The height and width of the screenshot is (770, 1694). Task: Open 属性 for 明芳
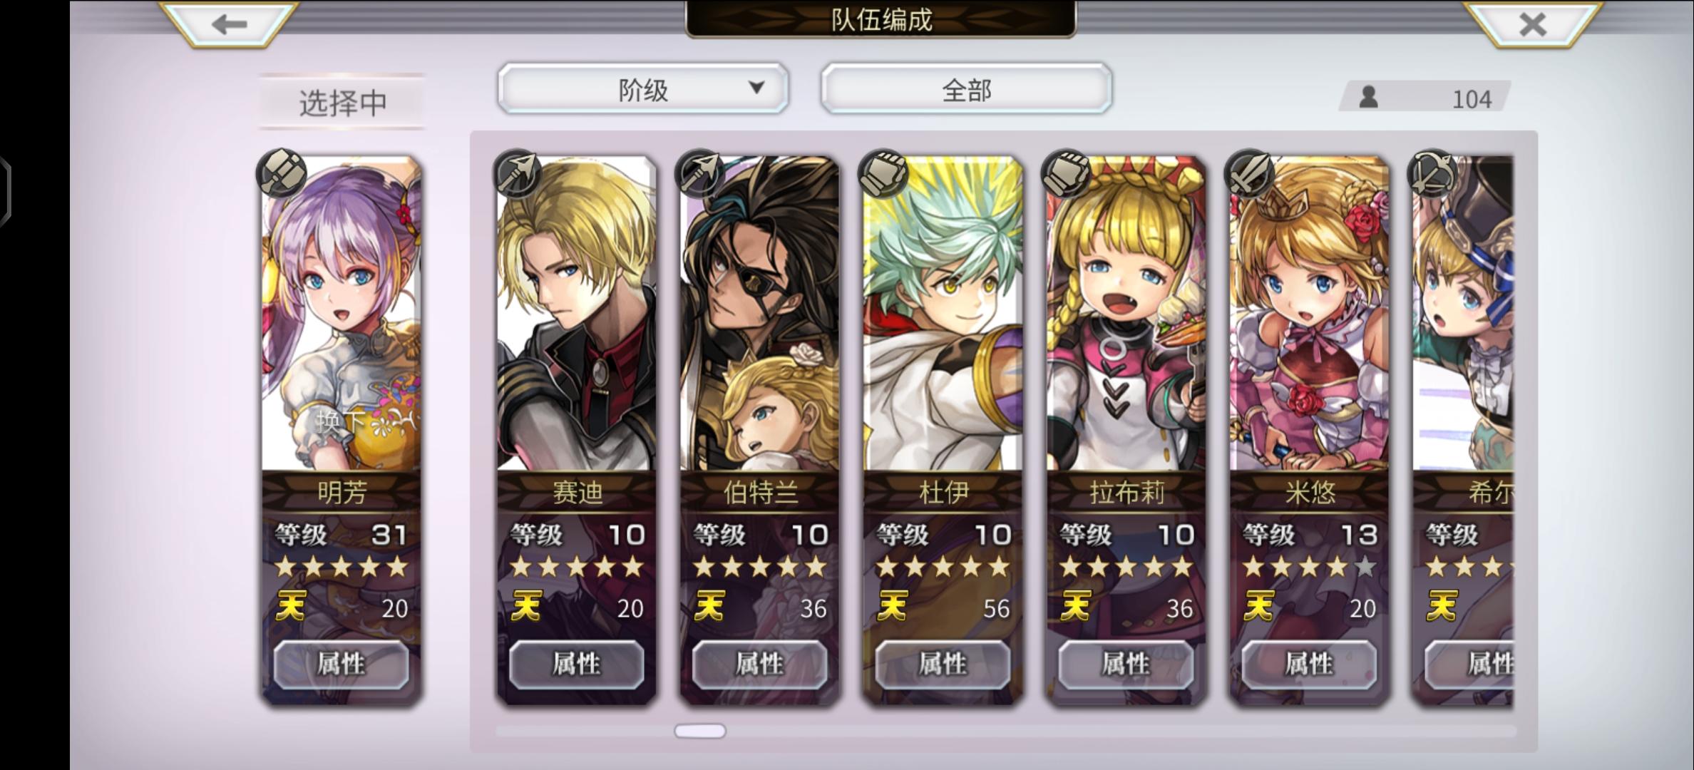[x=342, y=664]
